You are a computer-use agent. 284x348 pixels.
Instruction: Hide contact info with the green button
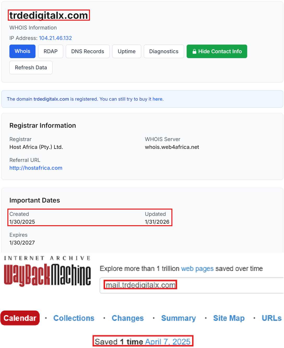point(217,51)
